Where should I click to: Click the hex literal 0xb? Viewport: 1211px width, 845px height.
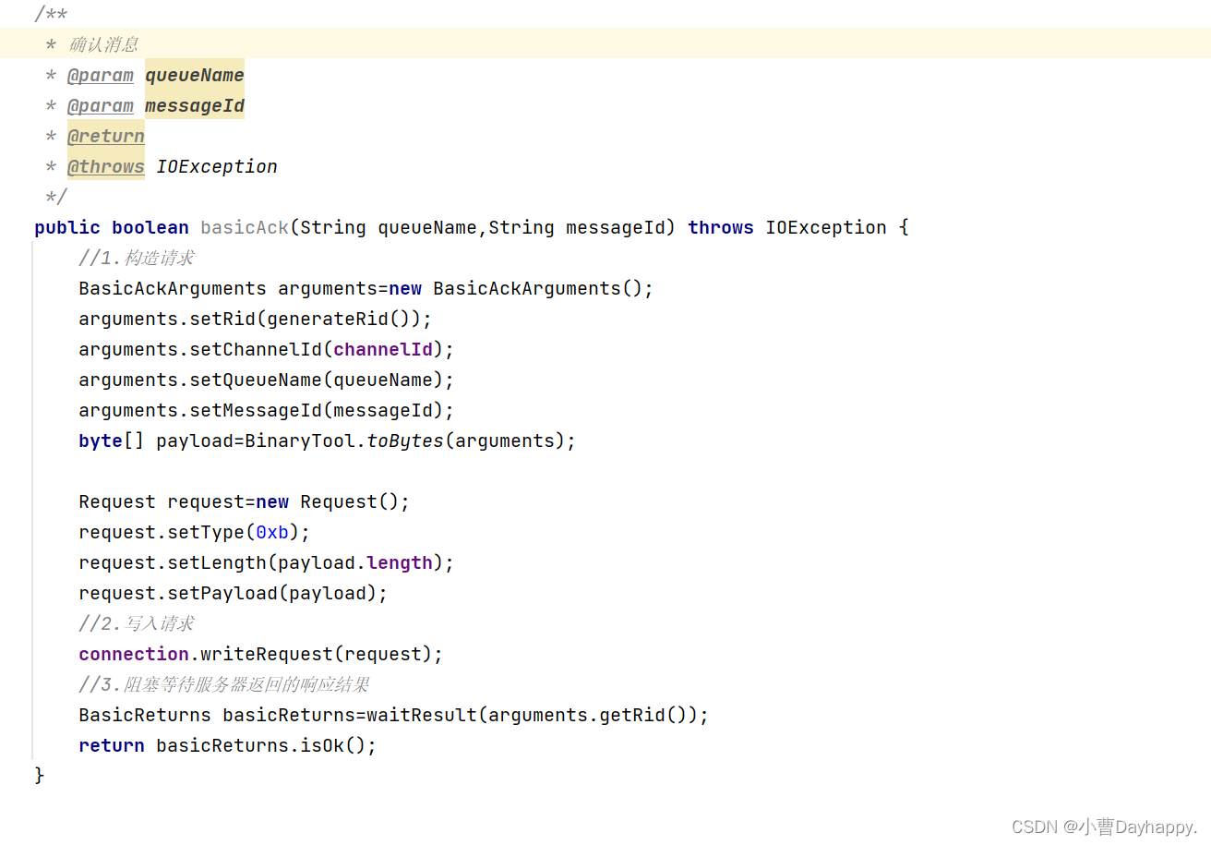pos(272,532)
